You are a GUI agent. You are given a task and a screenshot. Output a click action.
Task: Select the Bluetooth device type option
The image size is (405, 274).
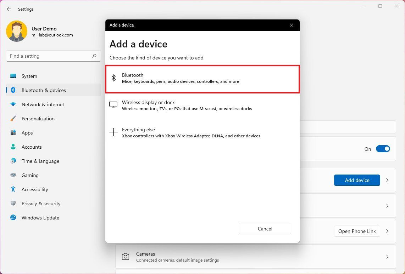[202, 78]
